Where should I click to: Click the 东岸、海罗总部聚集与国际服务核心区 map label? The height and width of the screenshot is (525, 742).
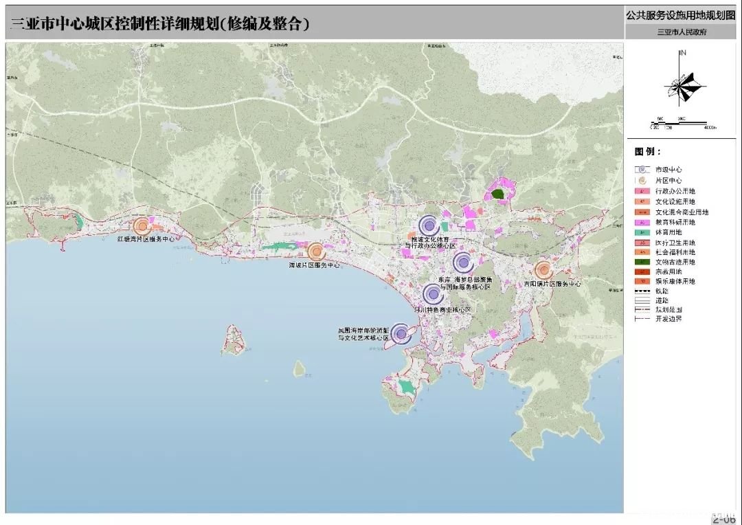466,283
